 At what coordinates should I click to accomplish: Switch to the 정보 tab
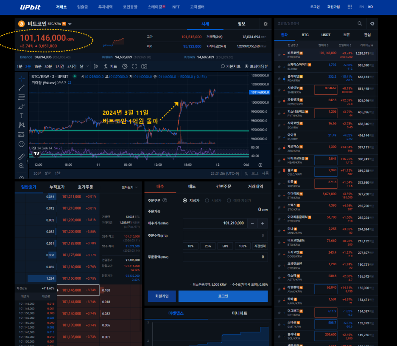pyautogui.click(x=241, y=24)
